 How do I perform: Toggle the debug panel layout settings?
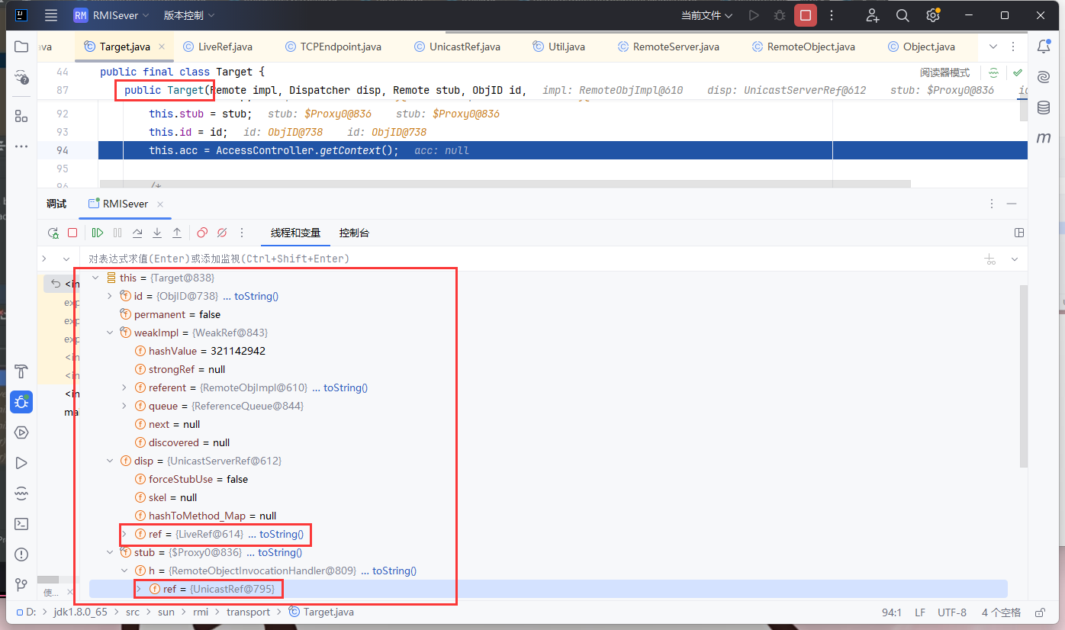tap(1019, 233)
